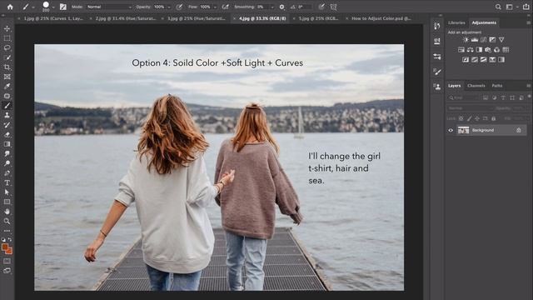Viewport: 533px width, 300px height.
Task: Switch to the 5.jpg document tab
Action: click(318, 18)
